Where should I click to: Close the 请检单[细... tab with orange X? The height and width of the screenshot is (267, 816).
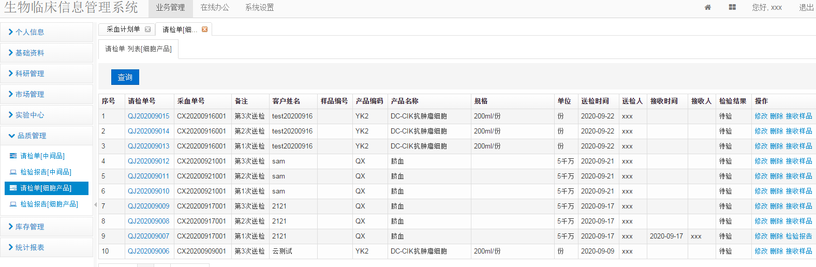click(x=205, y=29)
